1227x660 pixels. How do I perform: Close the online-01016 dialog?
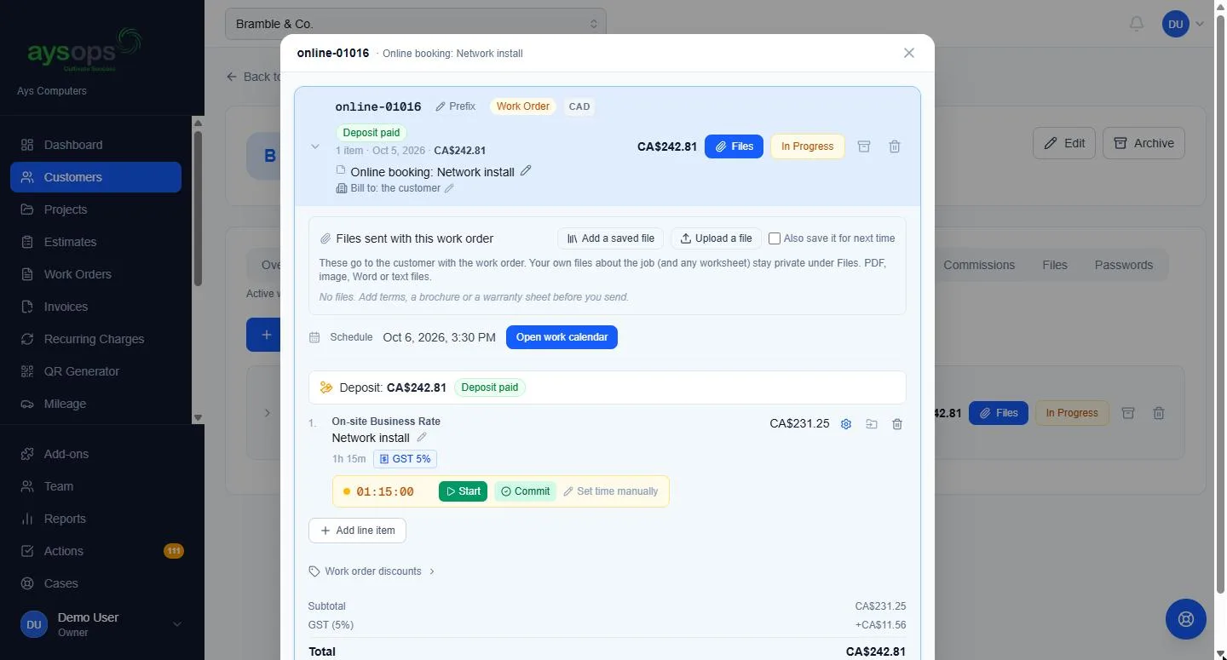(x=909, y=53)
